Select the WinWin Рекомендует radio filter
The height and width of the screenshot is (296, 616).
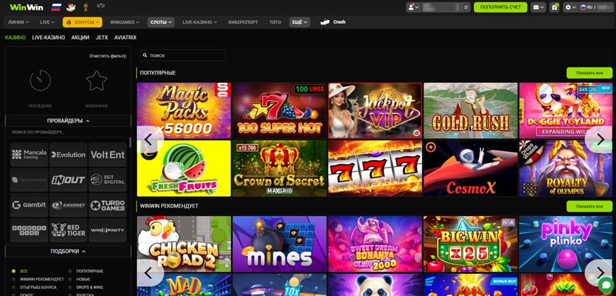tap(13, 279)
